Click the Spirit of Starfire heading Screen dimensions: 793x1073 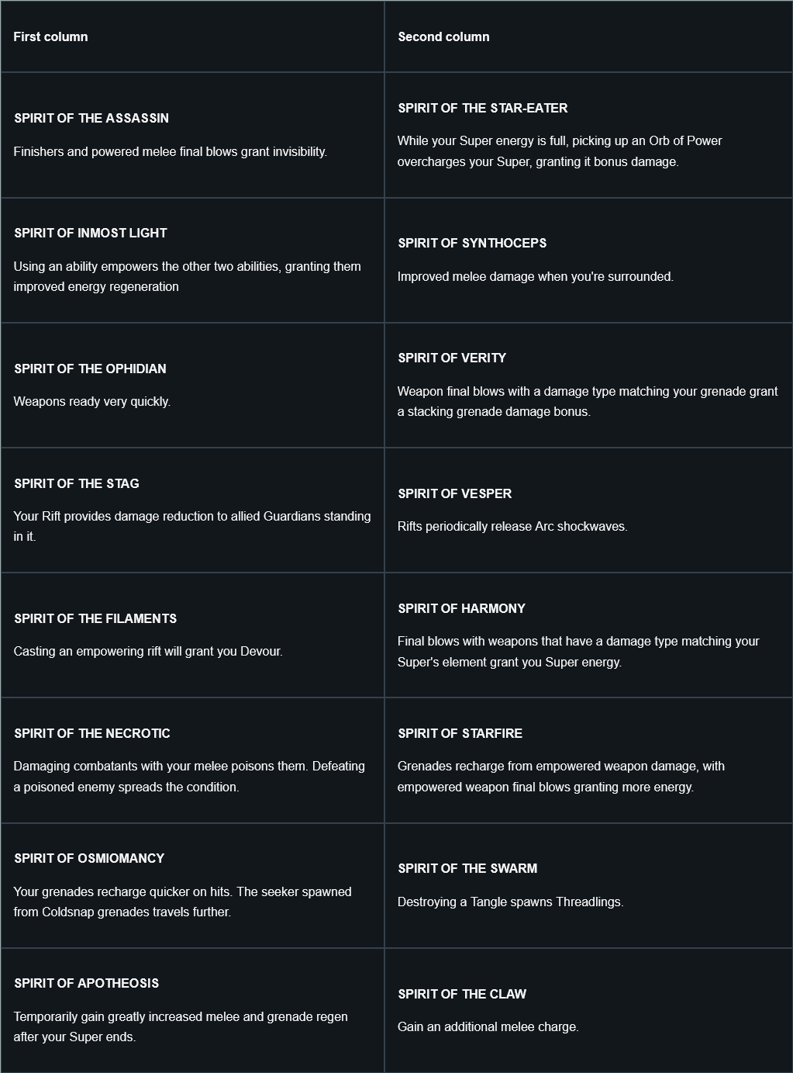click(460, 733)
